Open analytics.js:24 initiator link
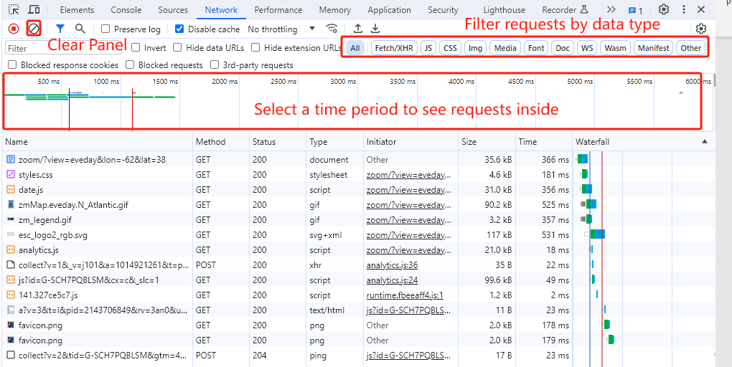732x367 pixels. coord(392,280)
